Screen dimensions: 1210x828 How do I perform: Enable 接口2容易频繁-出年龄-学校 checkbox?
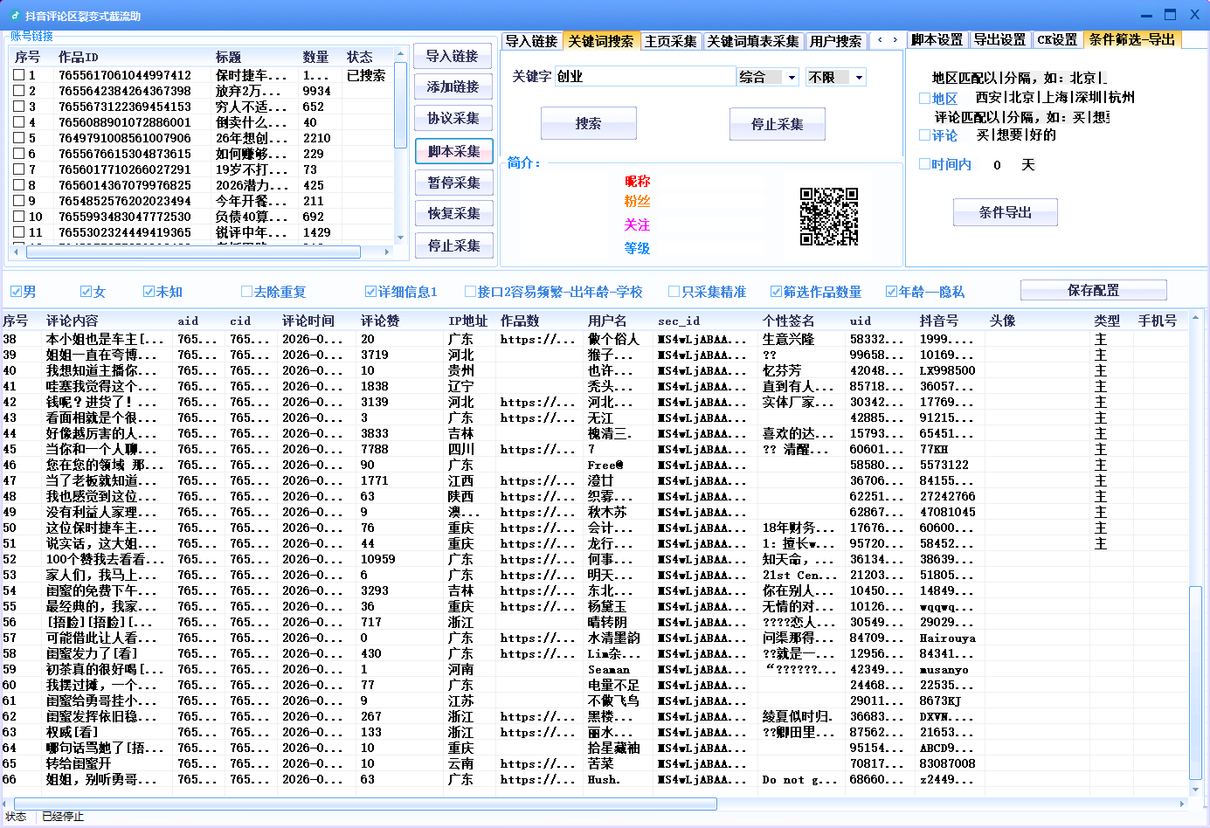pos(471,292)
